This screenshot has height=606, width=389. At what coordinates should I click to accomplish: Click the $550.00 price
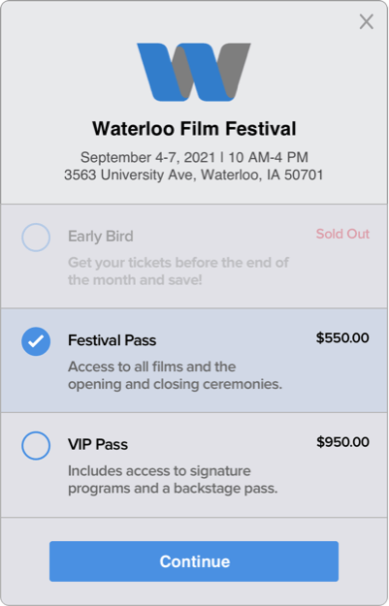coord(342,337)
